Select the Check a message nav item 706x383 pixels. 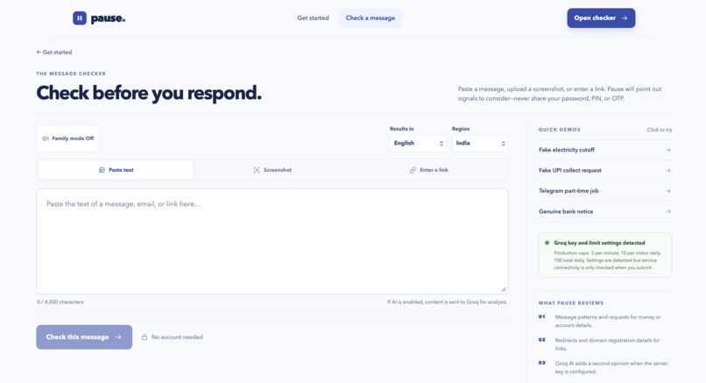[371, 18]
